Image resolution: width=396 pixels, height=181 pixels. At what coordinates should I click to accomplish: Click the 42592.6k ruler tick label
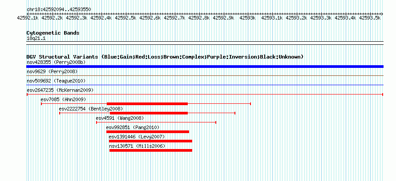[150, 18]
